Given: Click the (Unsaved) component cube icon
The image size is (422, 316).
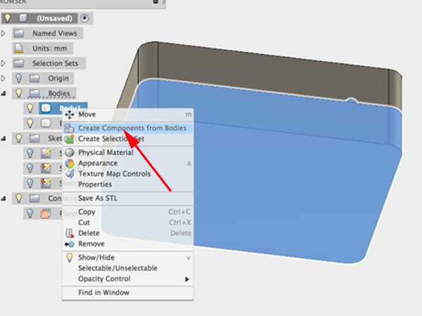Looking at the screenshot, I should 23,18.
